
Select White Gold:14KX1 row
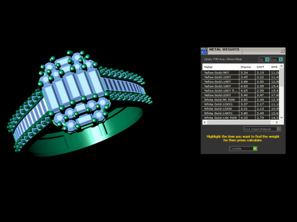point(241,113)
